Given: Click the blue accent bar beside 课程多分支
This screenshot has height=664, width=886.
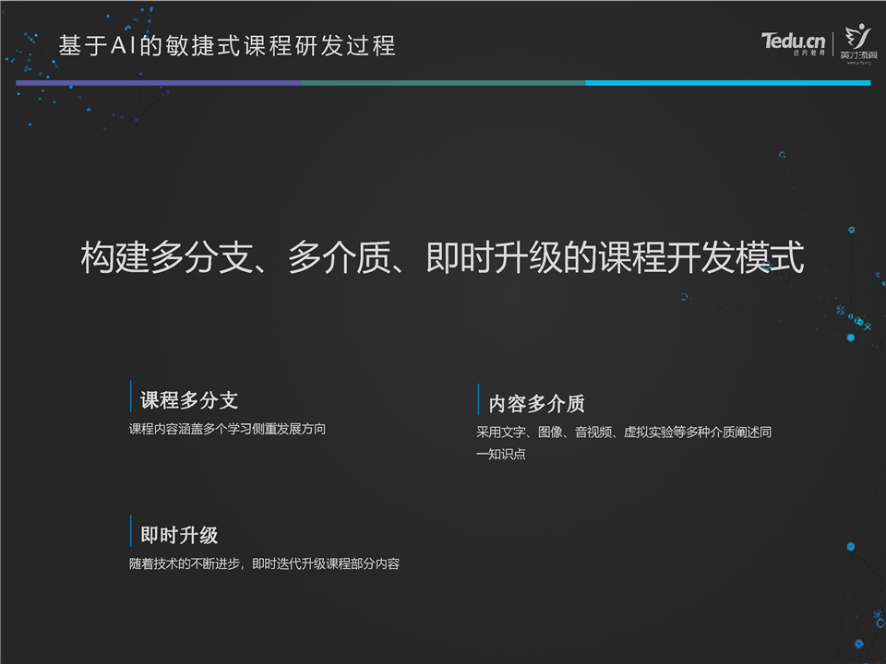Looking at the screenshot, I should tap(131, 397).
